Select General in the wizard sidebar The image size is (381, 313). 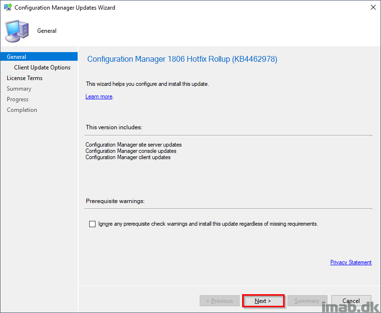[x=39, y=56]
